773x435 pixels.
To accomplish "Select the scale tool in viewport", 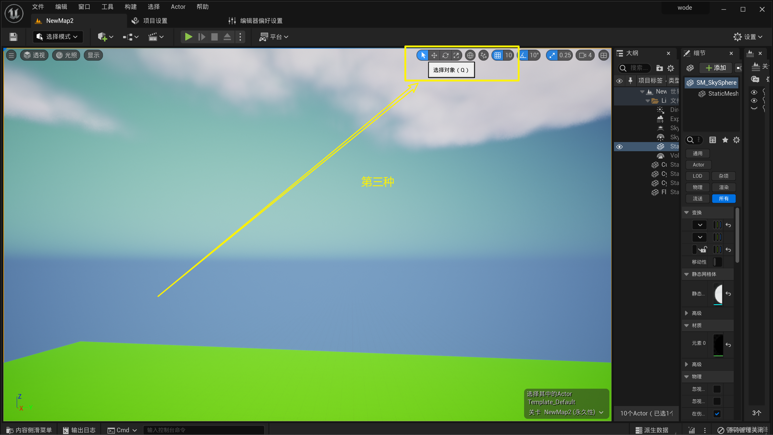I will (x=456, y=55).
